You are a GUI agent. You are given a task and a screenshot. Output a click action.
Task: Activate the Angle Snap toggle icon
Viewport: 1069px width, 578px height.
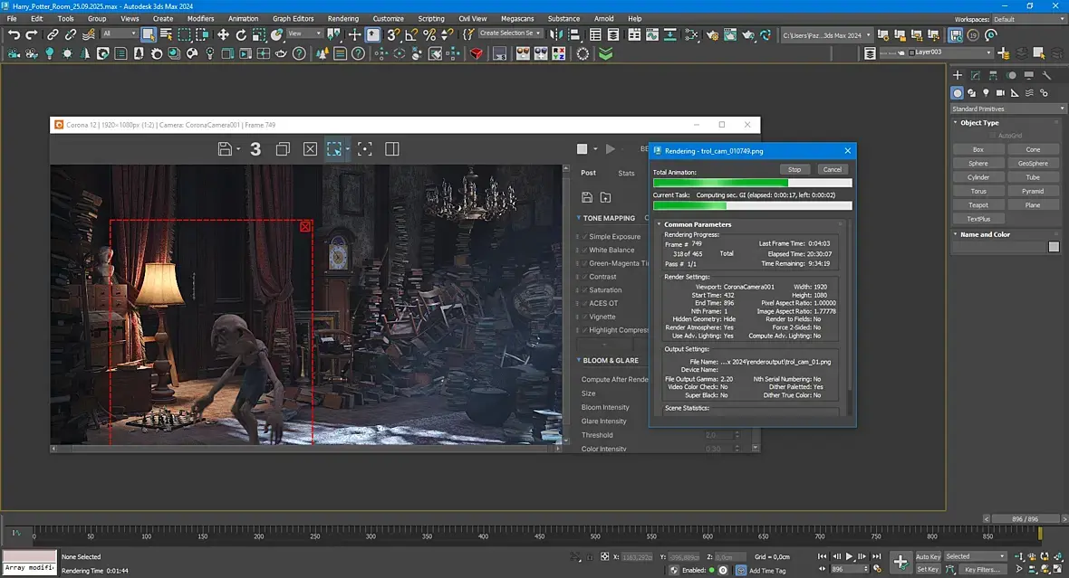tap(411, 34)
